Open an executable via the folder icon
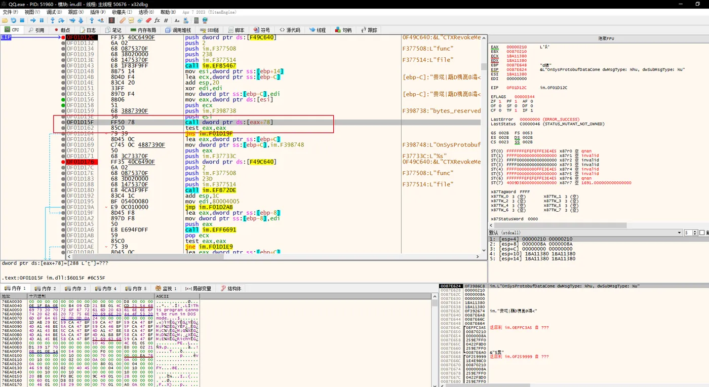 5,21
